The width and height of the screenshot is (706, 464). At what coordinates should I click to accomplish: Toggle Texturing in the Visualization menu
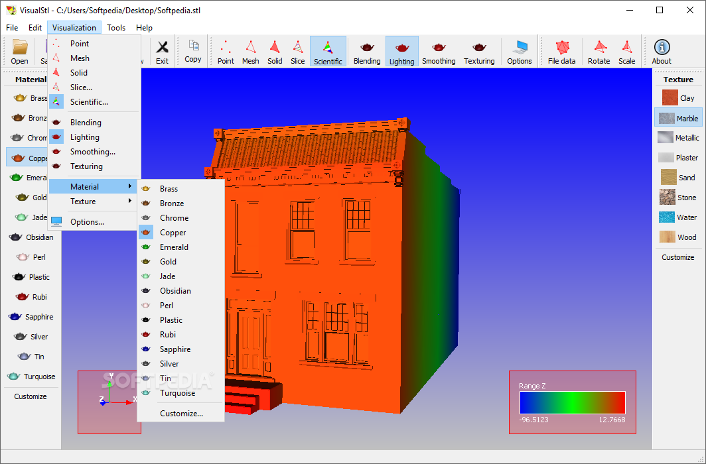pyautogui.click(x=94, y=166)
